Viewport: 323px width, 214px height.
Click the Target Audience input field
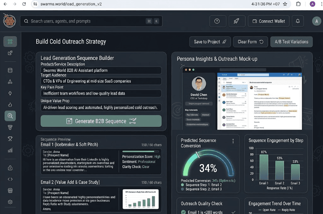tap(101, 81)
